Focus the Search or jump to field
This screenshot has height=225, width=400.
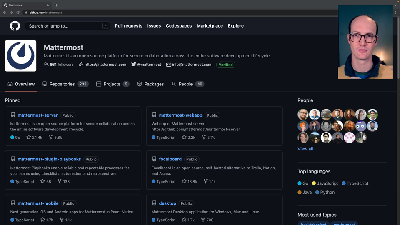click(65, 26)
